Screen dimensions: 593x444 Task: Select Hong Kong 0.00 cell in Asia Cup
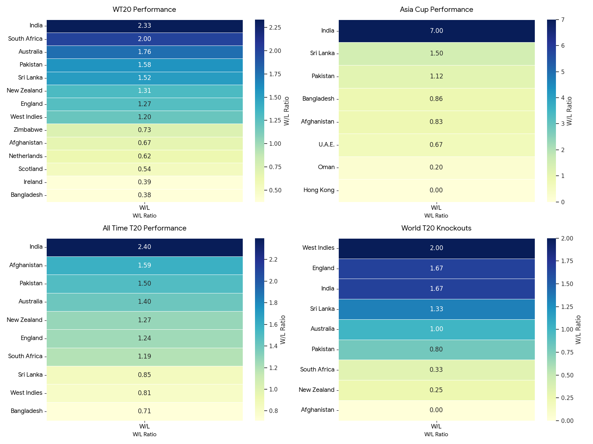point(437,191)
